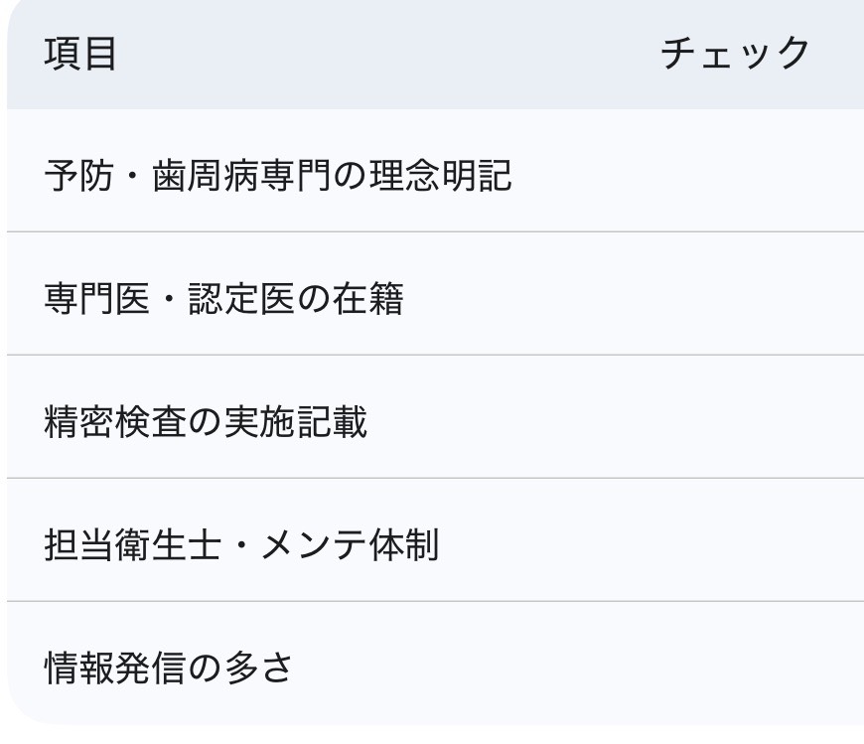This screenshot has height=744, width=864.
Task: Select the 専門医・認定医の在籍 row label
Action: coord(223,298)
